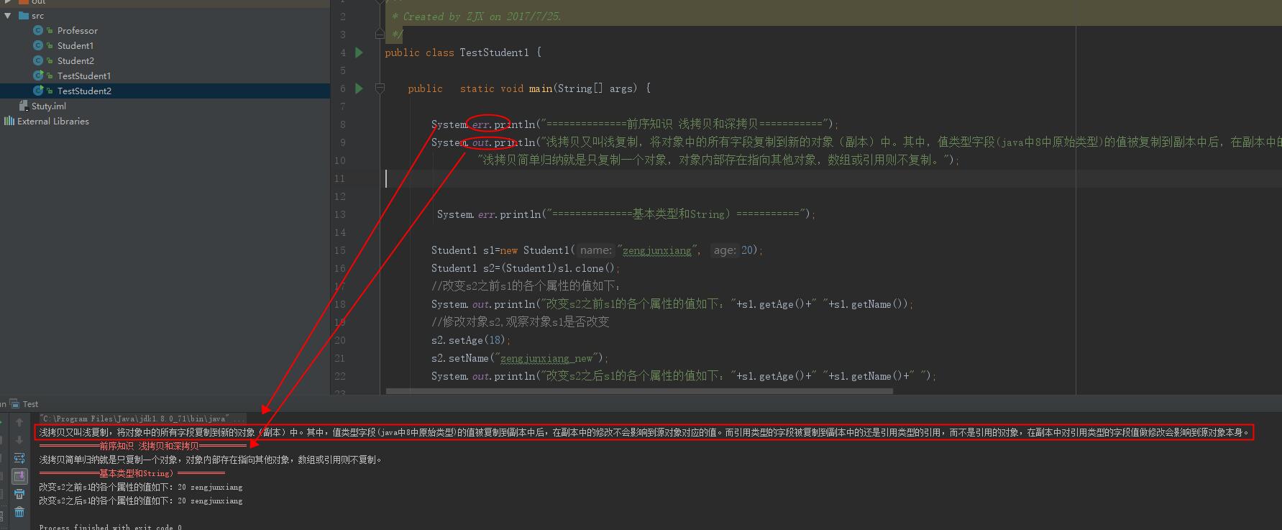Viewport: 1282px width, 530px height.
Task: Click the "main" method name in the editor
Action: coord(540,88)
